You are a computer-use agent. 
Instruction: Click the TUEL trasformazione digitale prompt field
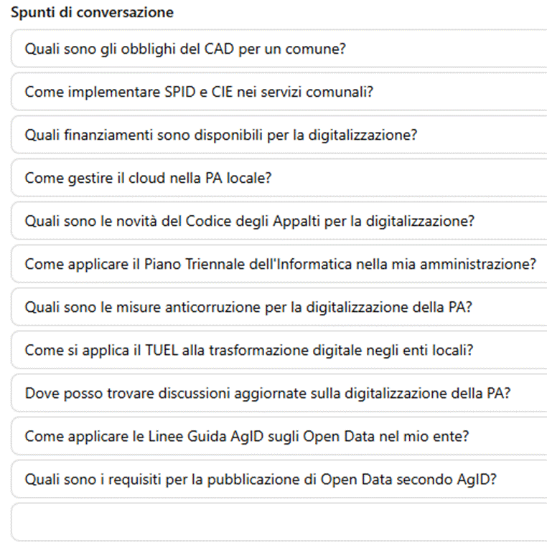[279, 350]
